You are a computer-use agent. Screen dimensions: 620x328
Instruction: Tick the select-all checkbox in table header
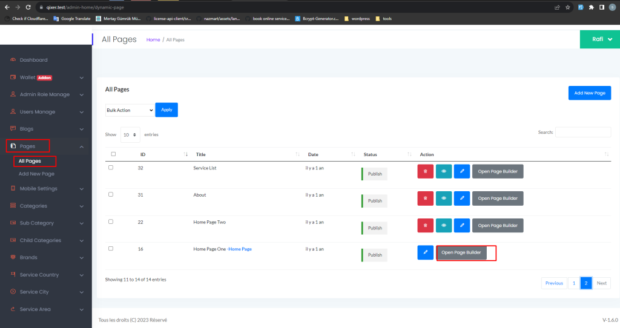coord(113,154)
